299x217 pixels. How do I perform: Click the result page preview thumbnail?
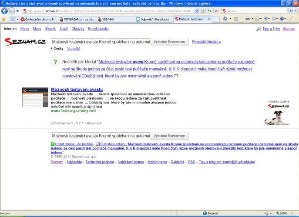point(35,97)
